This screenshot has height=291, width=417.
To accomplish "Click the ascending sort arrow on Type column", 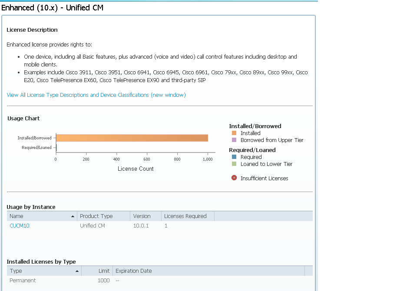I will point(77,271).
